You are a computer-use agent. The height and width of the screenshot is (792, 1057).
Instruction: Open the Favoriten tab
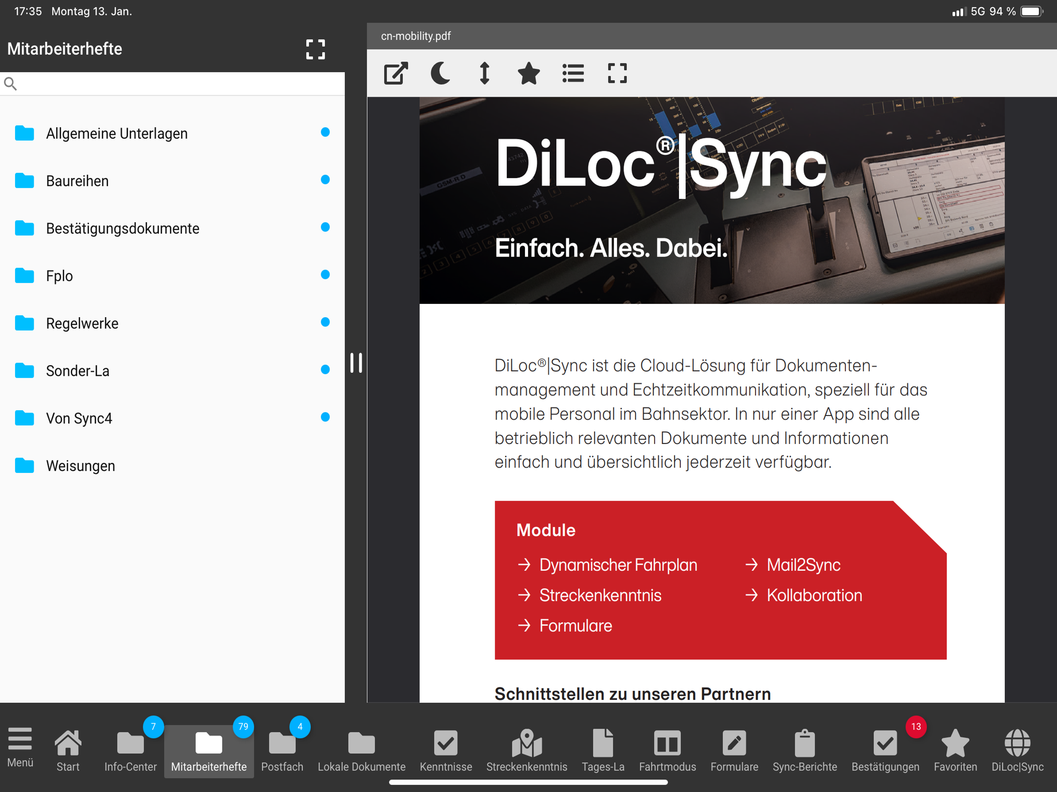[955, 751]
